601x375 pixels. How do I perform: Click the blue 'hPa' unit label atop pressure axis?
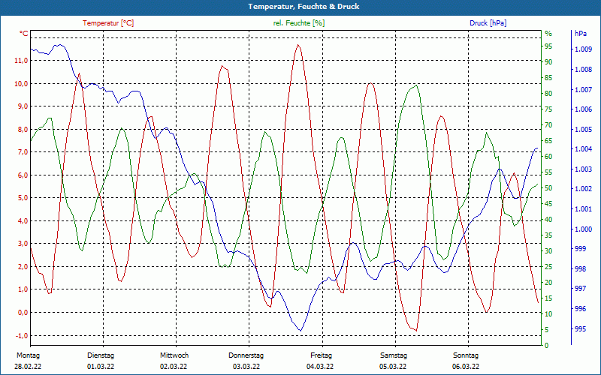[580, 34]
